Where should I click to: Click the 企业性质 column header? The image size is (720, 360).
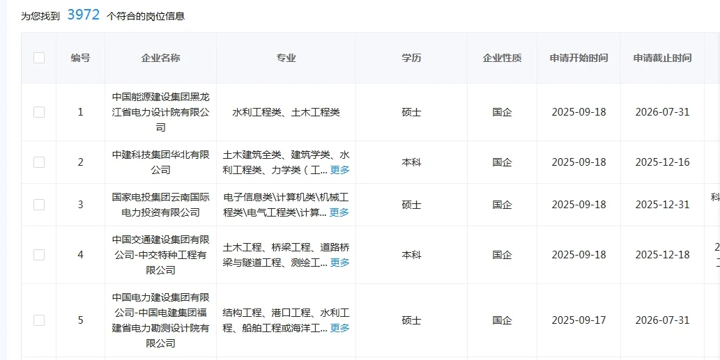502,58
